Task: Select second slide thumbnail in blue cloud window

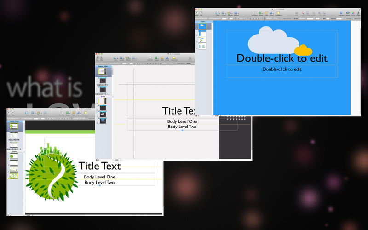Action: pyautogui.click(x=202, y=33)
